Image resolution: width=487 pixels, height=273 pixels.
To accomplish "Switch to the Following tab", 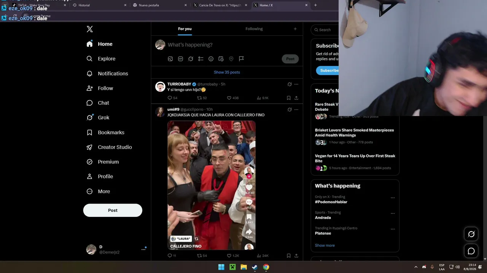I will point(254,29).
